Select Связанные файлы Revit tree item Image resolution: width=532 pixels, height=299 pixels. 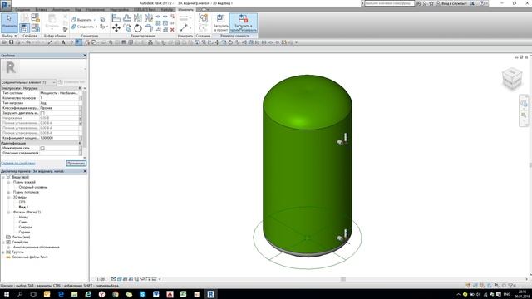tap(30, 257)
